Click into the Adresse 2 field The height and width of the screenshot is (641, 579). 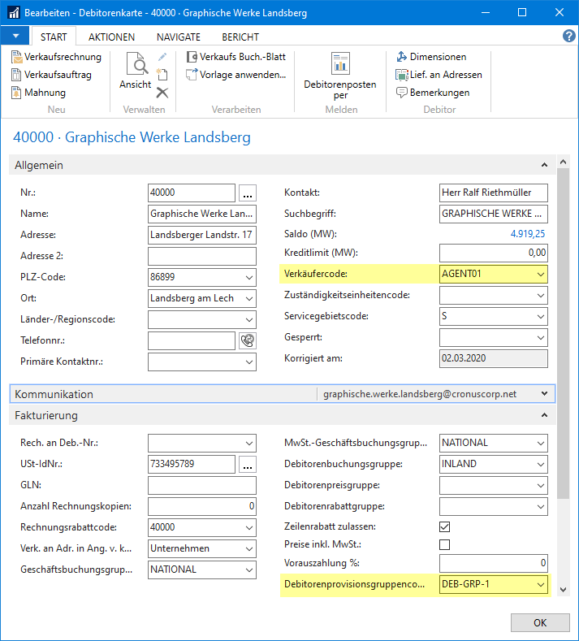click(201, 256)
